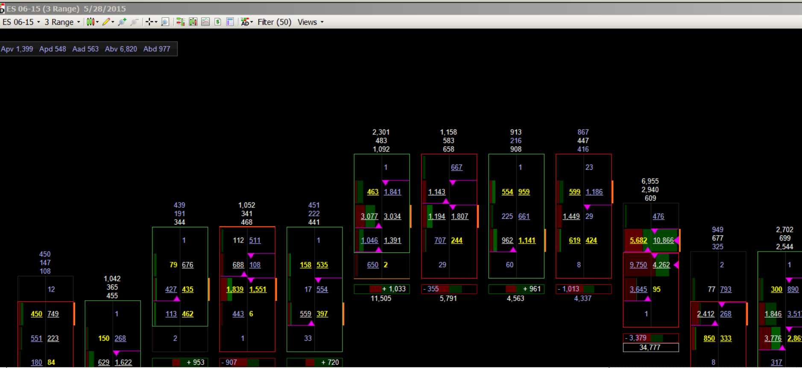Open the Data Series candlestick icon
The height and width of the screenshot is (368, 802).
(x=193, y=22)
